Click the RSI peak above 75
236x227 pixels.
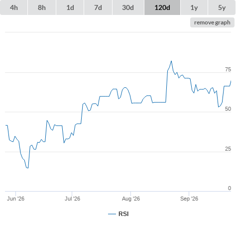(x=171, y=61)
